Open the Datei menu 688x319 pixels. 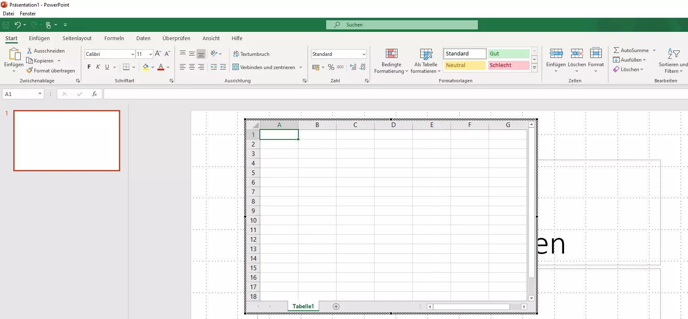[8, 14]
